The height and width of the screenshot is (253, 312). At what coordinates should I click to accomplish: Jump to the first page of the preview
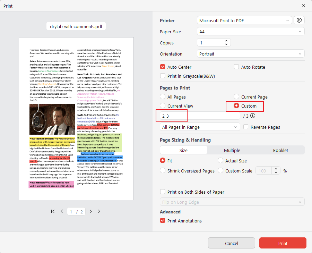point(53,211)
